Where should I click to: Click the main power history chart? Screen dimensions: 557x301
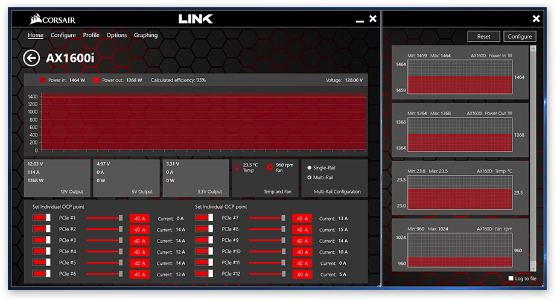click(204, 122)
